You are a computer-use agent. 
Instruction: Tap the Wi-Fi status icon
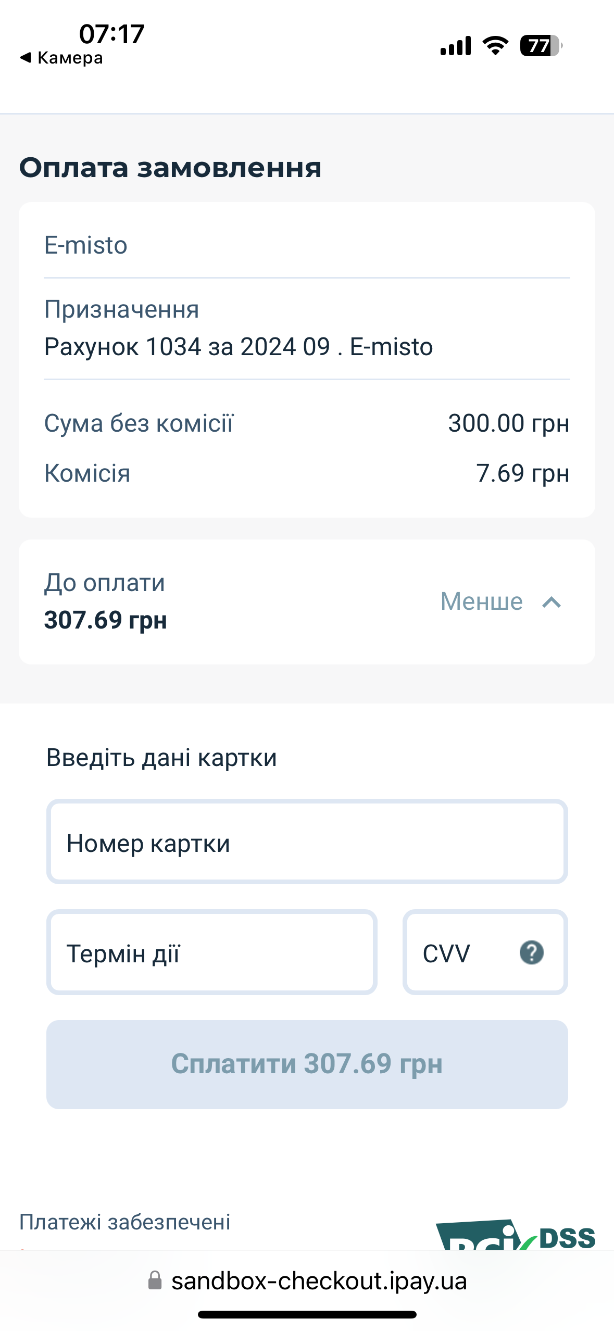(x=495, y=45)
